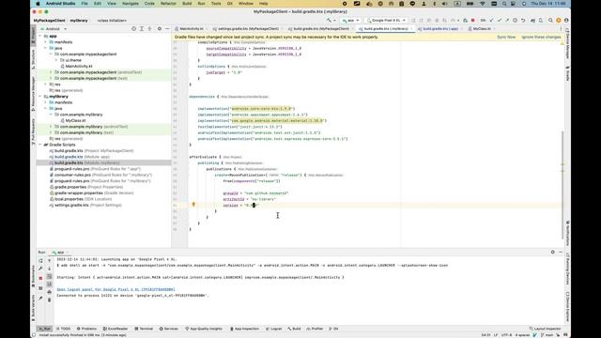Open the Layout Inspector tool window
Screen dimensions: 601x338
(x=545, y=329)
